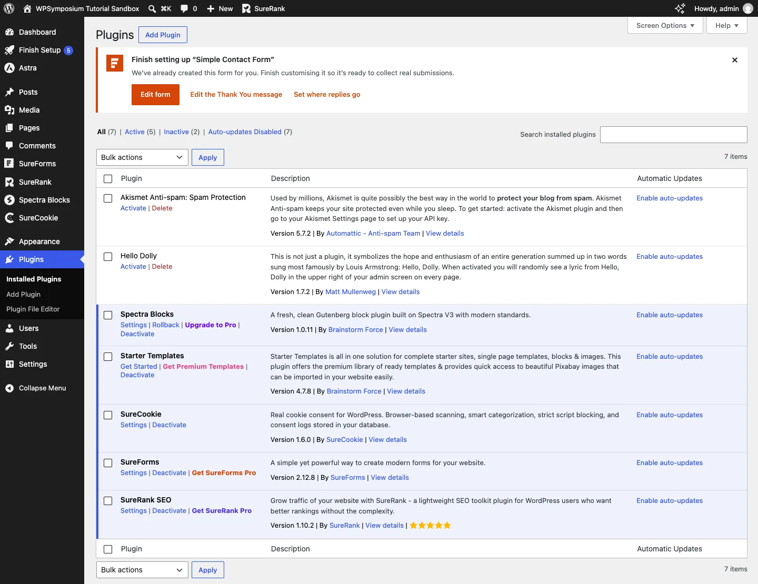Open Plugin File Editor submenu
758x584 pixels.
point(33,309)
